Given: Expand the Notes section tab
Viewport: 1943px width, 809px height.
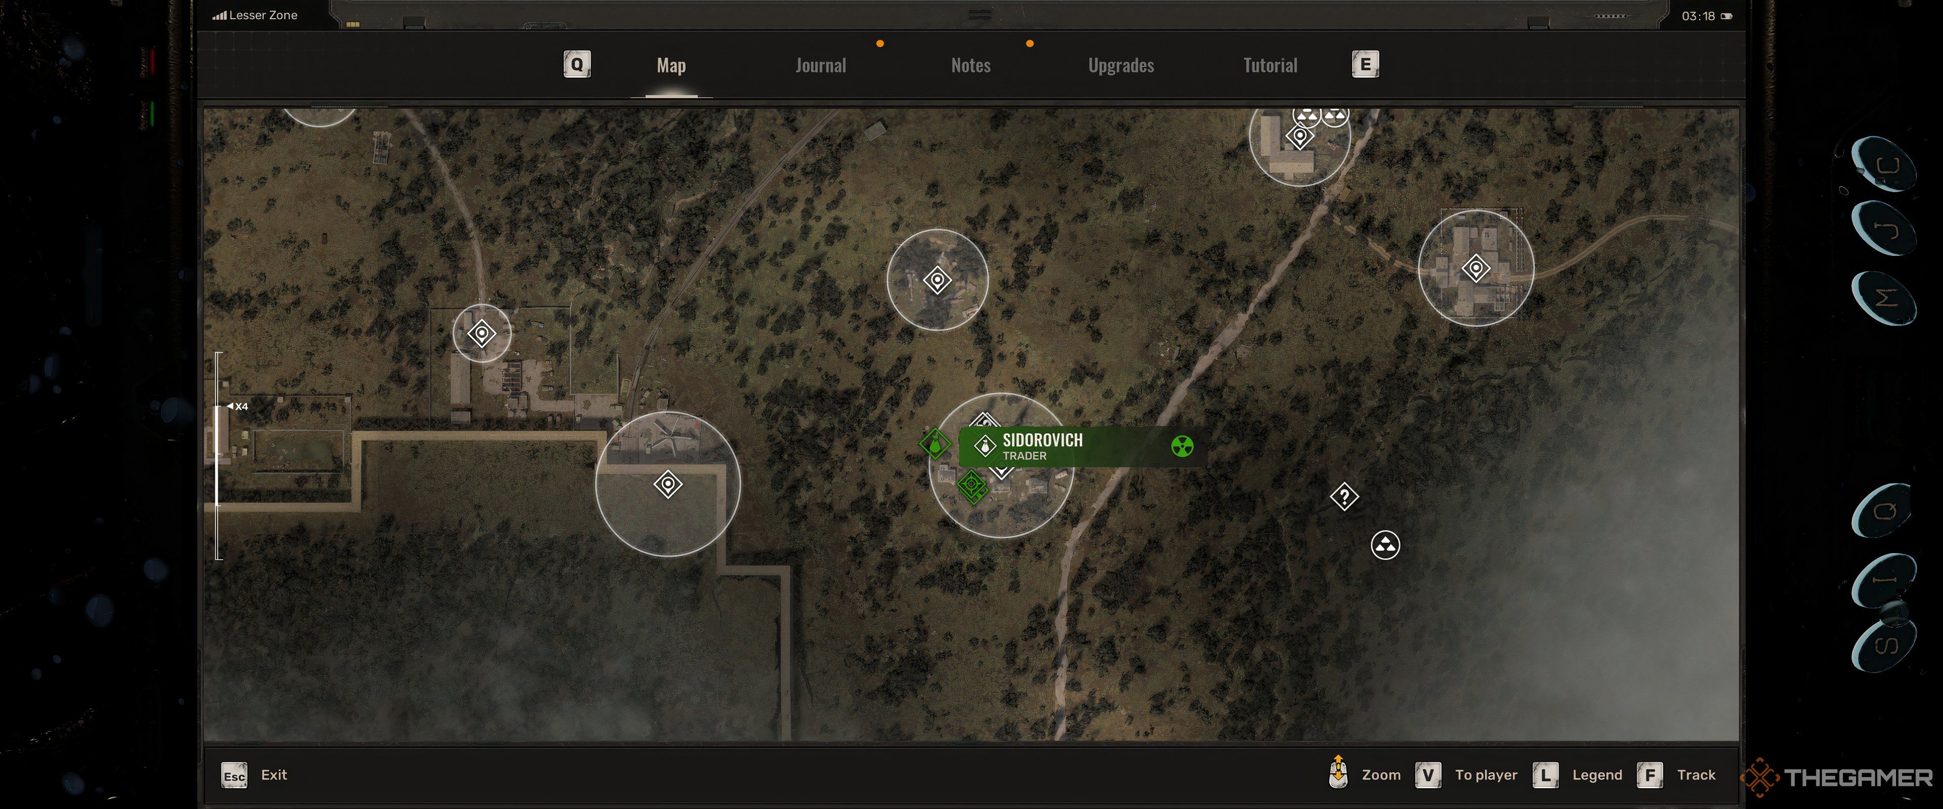Looking at the screenshot, I should [x=970, y=64].
